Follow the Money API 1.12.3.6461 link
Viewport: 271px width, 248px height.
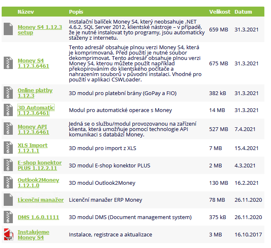point(33,129)
